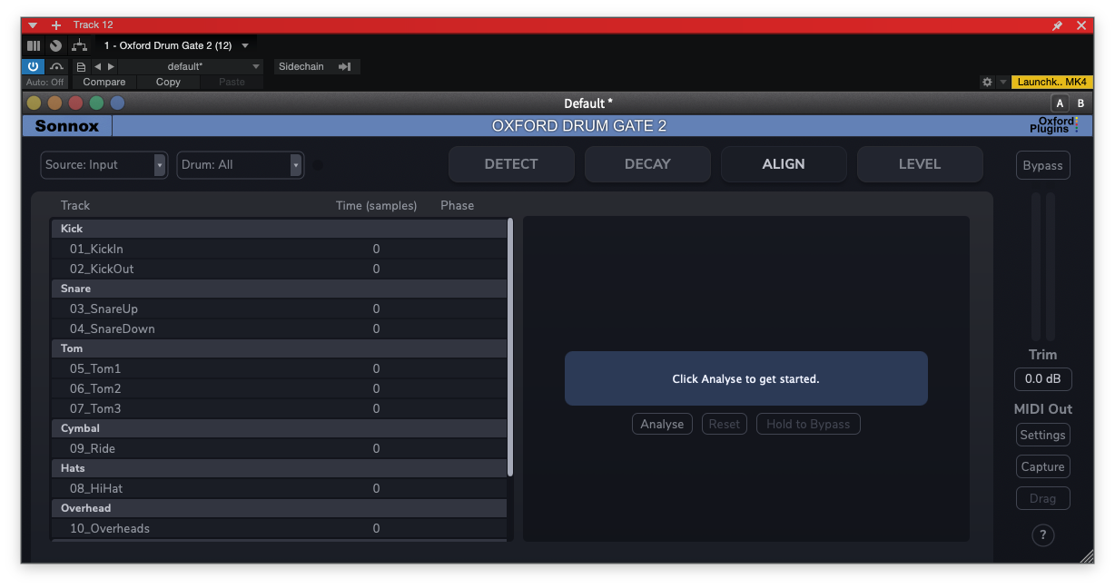Click the track list scrollbar
The width and height of the screenshot is (1115, 588).
pyautogui.click(x=510, y=347)
